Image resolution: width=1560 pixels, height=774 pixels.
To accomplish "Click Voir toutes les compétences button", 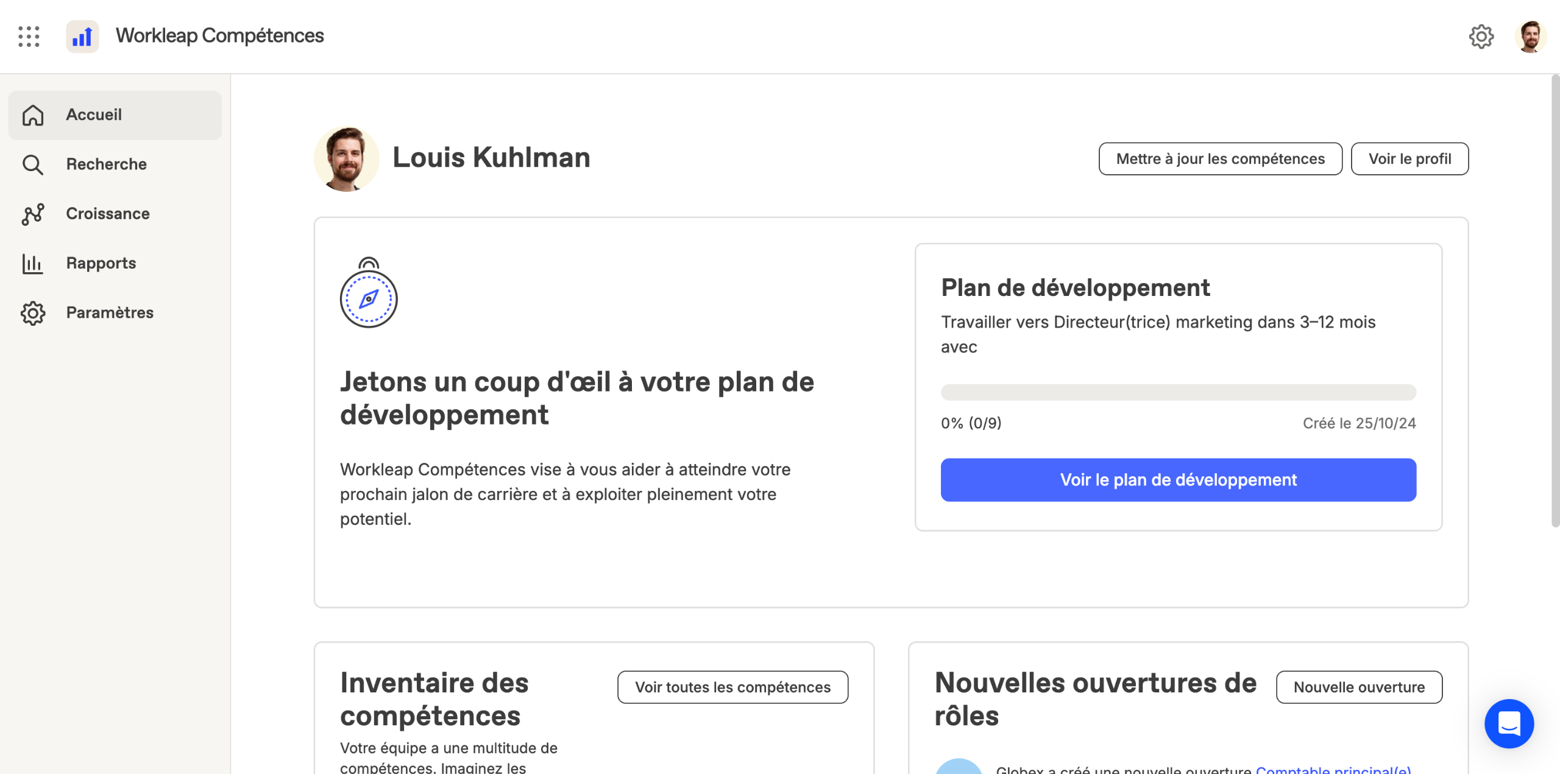I will (732, 688).
